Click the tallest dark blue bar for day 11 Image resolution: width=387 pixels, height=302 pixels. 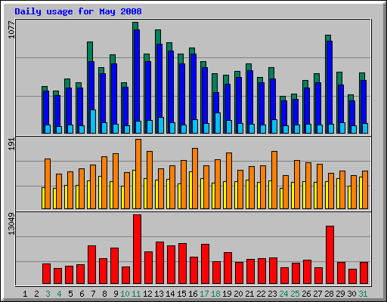pos(137,82)
